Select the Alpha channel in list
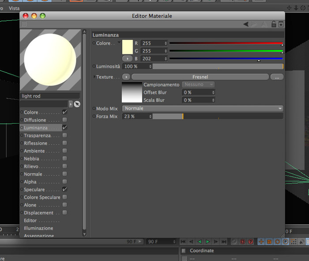 (30, 182)
